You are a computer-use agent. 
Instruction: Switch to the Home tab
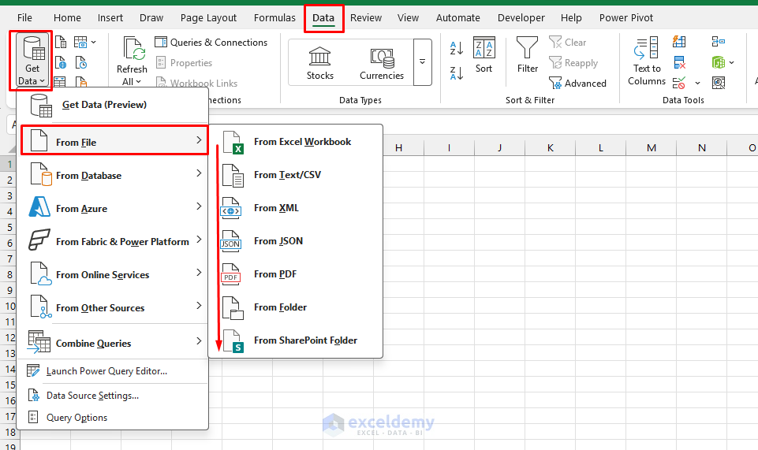tap(67, 18)
